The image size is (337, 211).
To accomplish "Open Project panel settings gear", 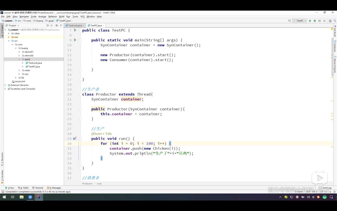I will [x=57, y=25].
